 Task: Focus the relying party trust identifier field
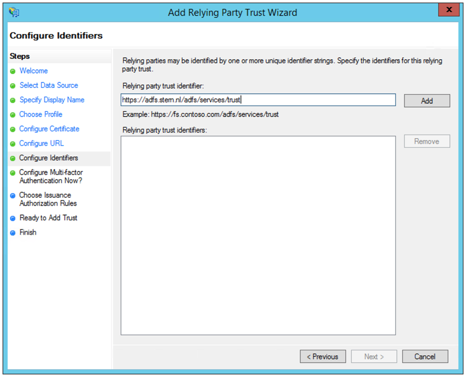258,100
